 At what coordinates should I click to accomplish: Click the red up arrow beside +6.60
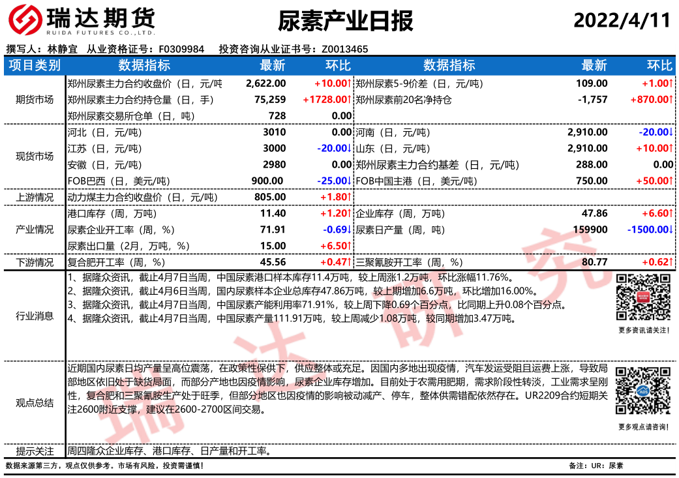coord(671,213)
